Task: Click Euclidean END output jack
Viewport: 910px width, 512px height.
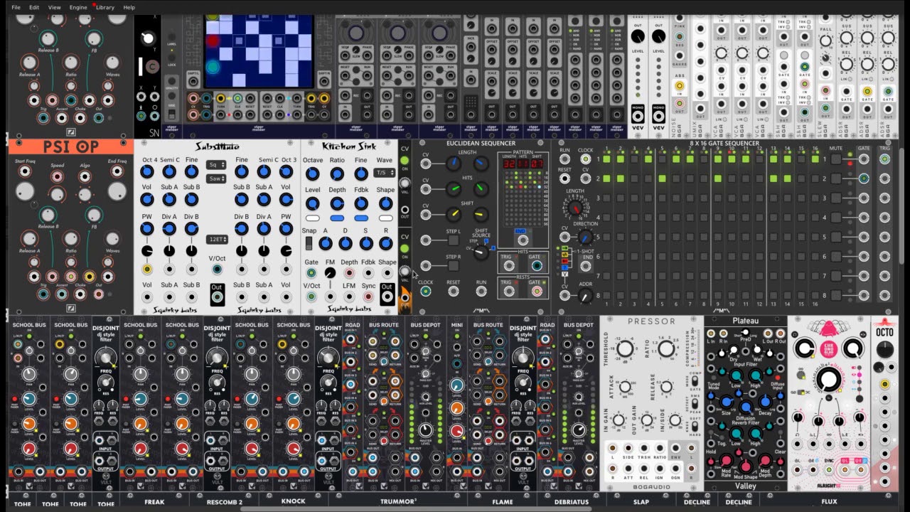Action: (x=523, y=240)
